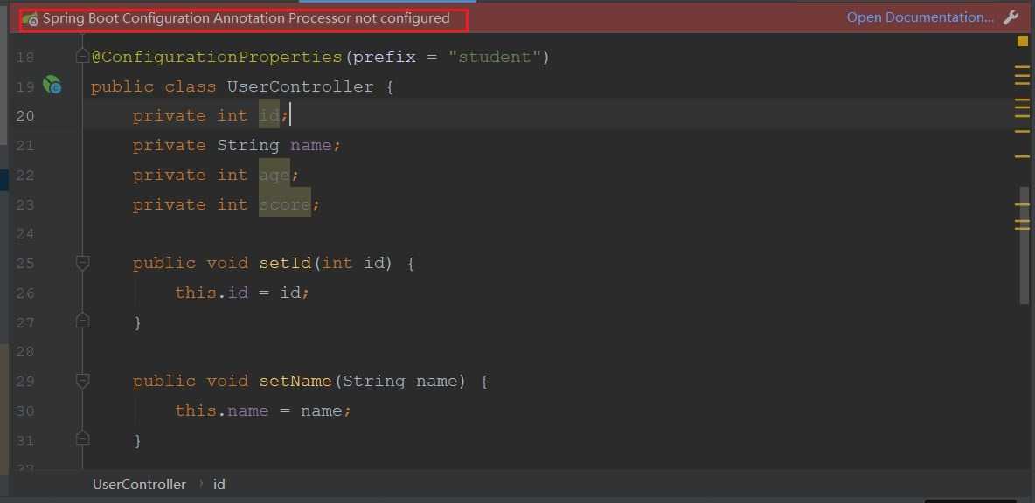Open the notification settings wrench icon

1011,17
